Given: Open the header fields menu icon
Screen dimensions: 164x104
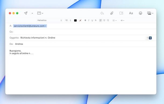Looking at the screenshot, I should click(x=39, y=13).
